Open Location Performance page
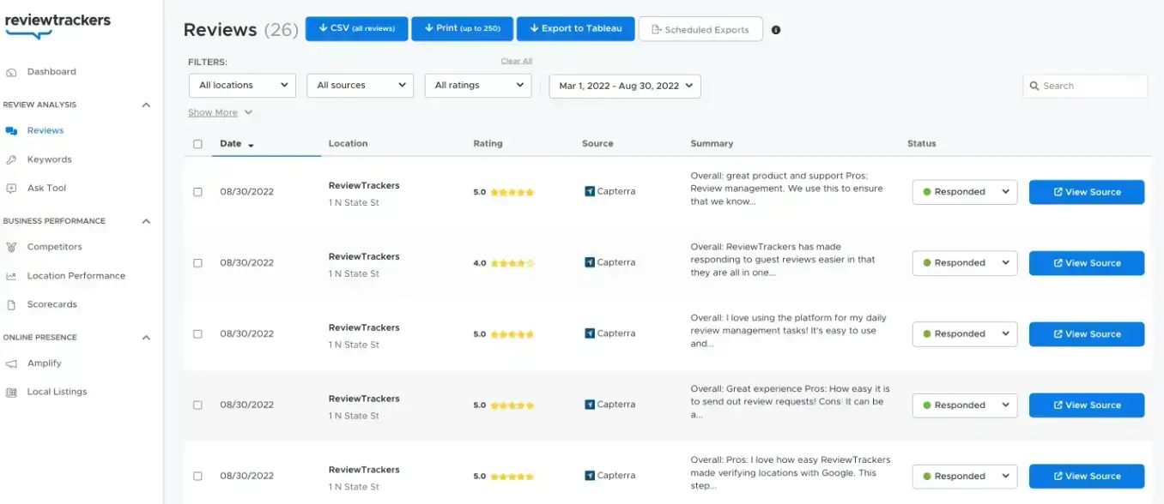The width and height of the screenshot is (1164, 504). [x=76, y=276]
